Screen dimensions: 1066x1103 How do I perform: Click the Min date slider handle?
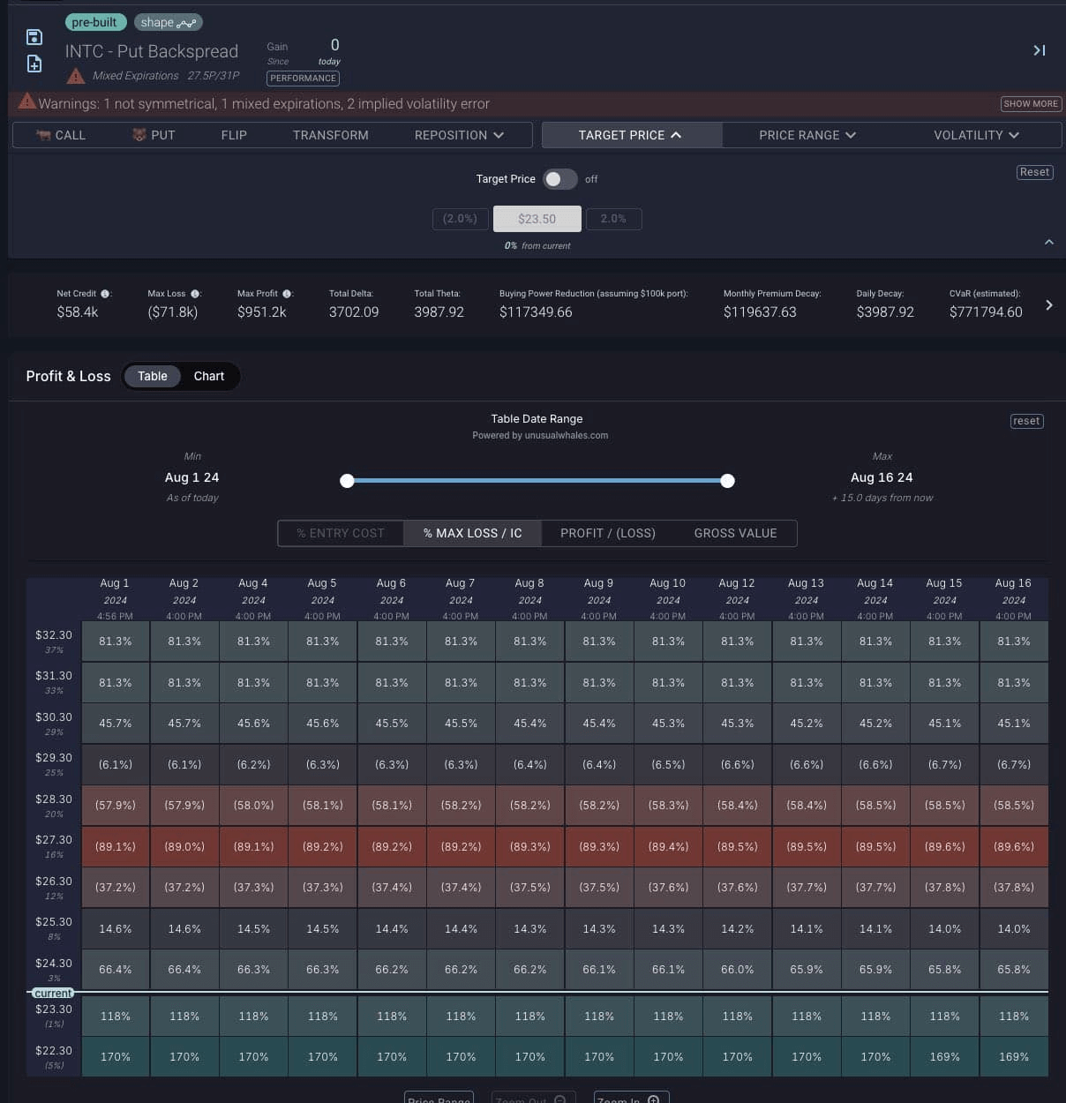(x=347, y=481)
